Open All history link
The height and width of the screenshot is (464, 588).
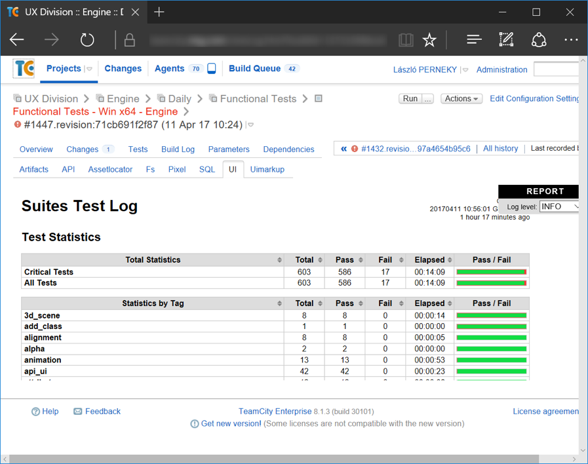pyautogui.click(x=500, y=148)
